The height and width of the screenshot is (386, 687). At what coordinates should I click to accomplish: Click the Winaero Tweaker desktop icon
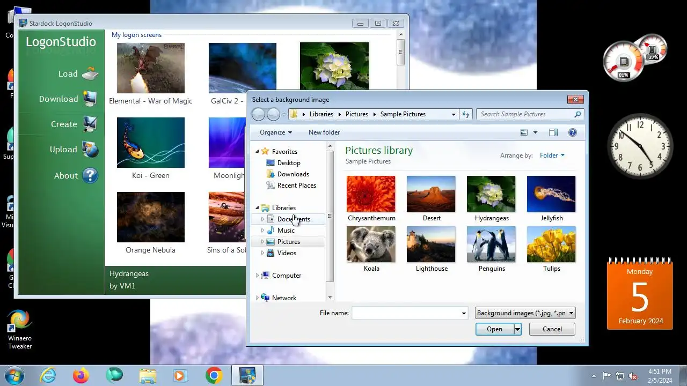click(x=20, y=330)
